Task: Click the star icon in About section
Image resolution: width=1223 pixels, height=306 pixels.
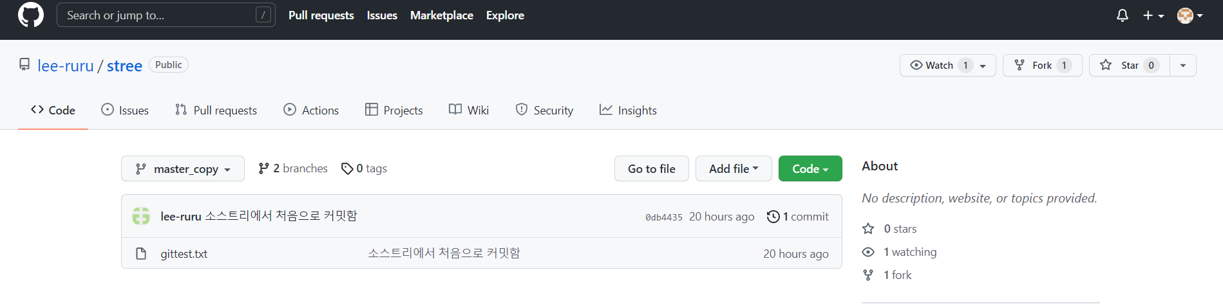Action: (868, 229)
